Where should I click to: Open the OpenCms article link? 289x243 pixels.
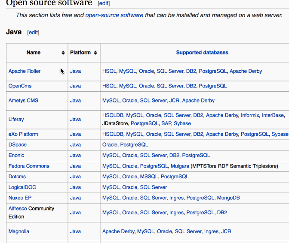20,86
